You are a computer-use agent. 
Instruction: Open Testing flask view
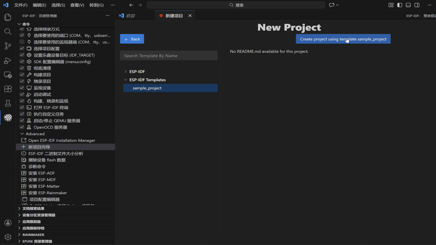point(8,103)
